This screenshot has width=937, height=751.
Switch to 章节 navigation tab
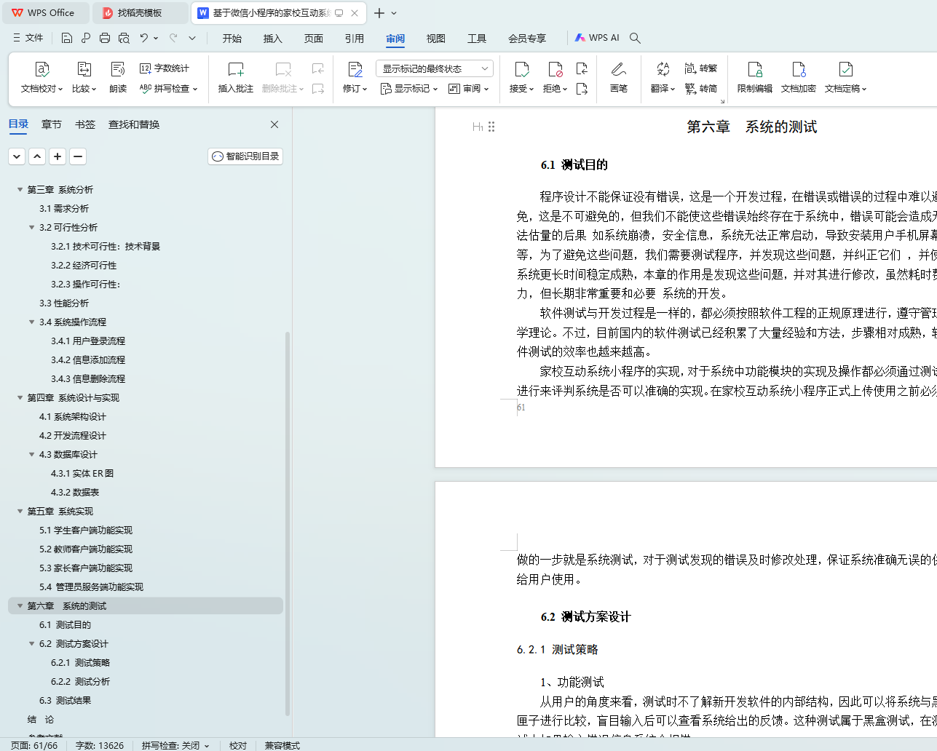click(52, 124)
